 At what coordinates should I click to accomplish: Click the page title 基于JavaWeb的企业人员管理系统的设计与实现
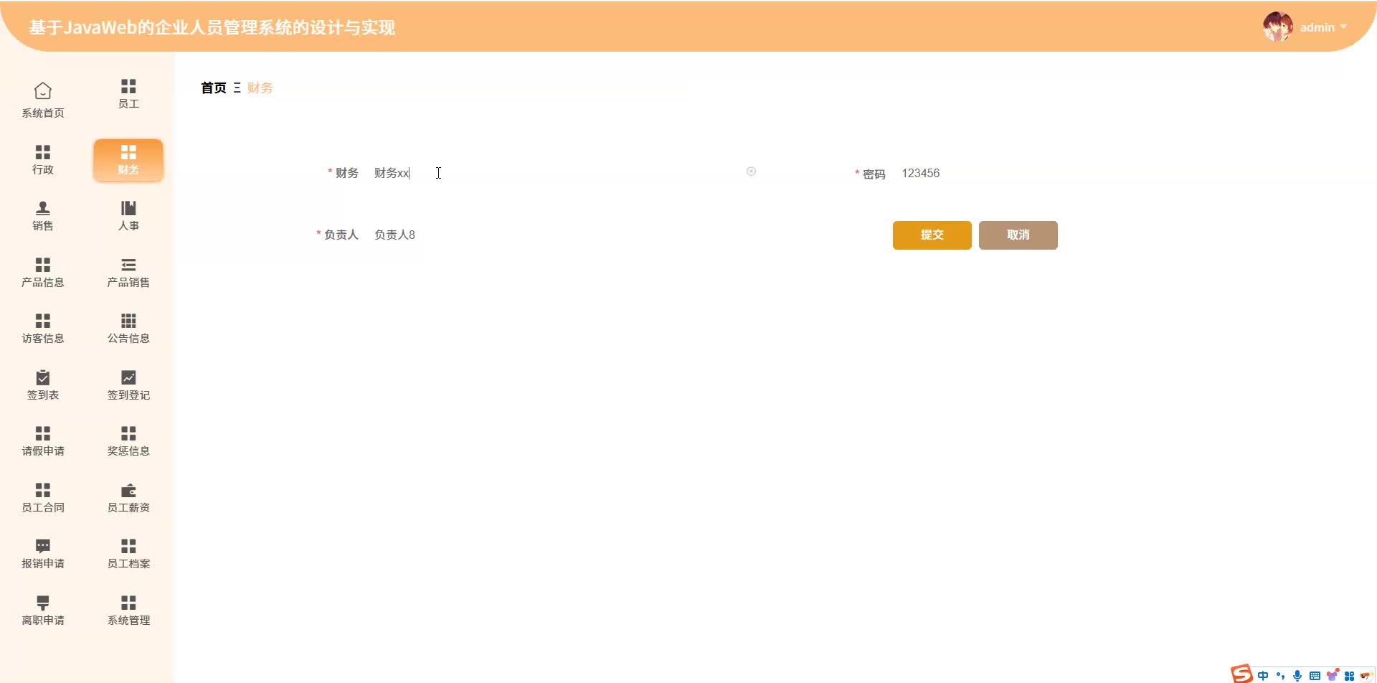coord(212,27)
